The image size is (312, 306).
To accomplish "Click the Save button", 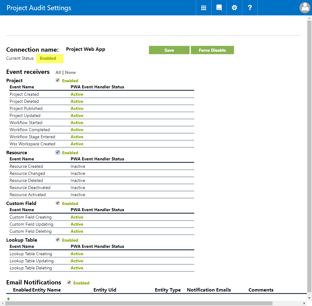I will pyautogui.click(x=169, y=50).
